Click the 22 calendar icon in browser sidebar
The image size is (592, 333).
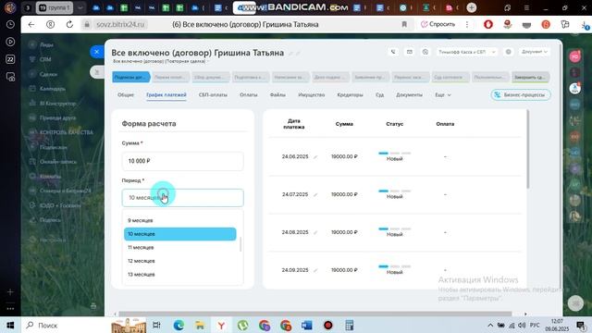point(10,59)
